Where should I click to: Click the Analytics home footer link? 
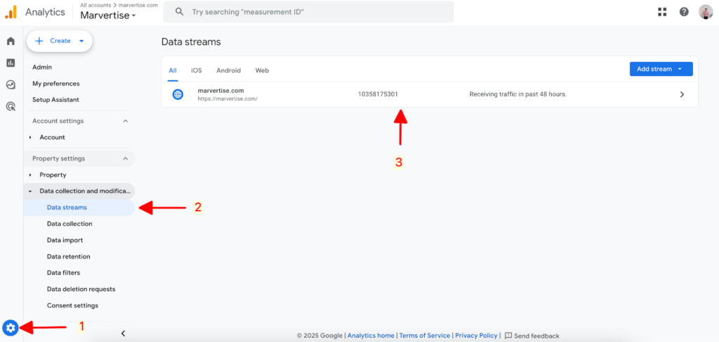[371, 336]
